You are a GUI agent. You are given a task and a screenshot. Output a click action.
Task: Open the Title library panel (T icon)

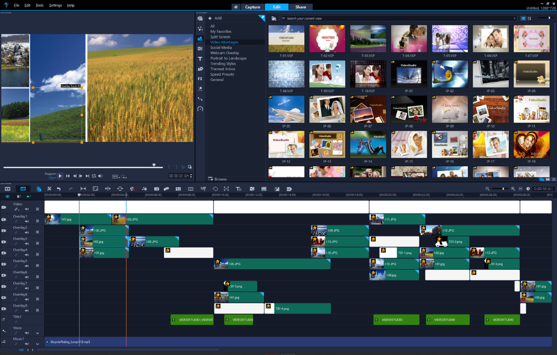[x=200, y=59]
